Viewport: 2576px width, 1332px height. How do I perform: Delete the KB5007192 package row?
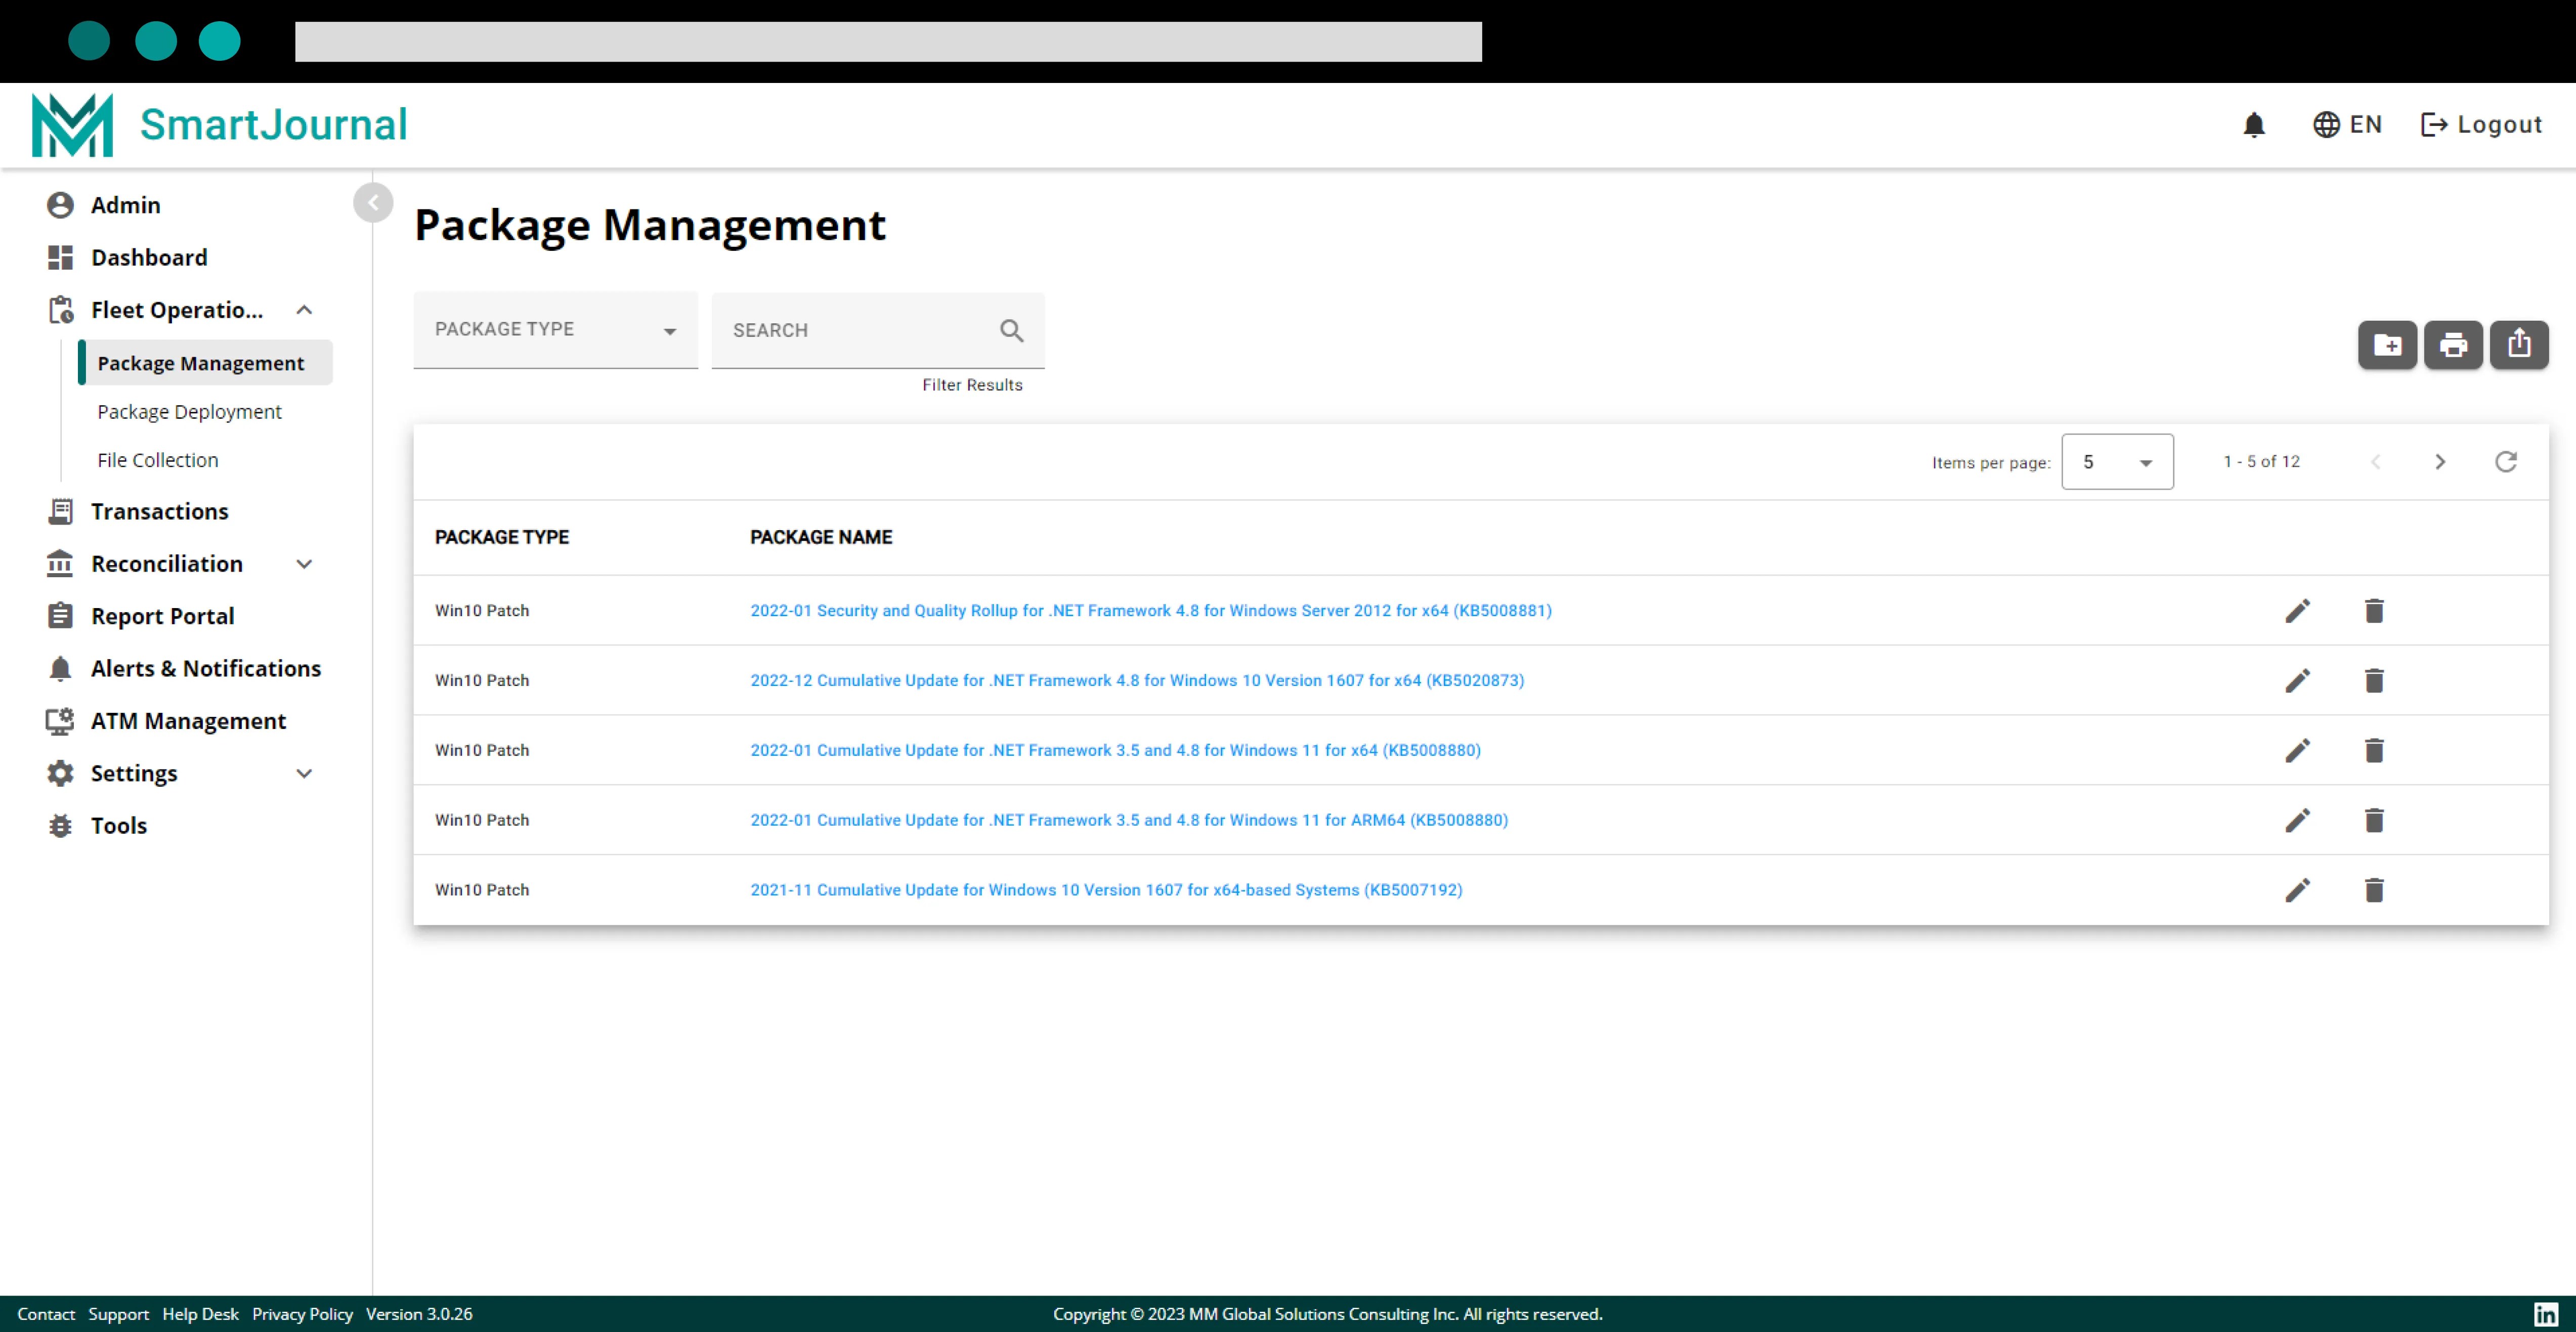click(2374, 891)
